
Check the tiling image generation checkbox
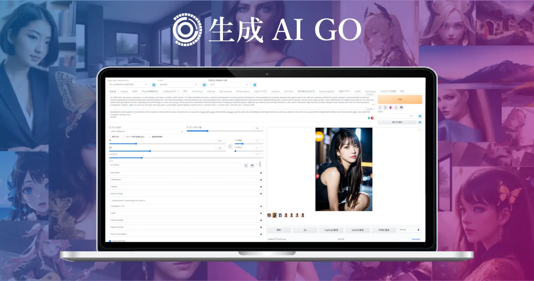point(124,136)
